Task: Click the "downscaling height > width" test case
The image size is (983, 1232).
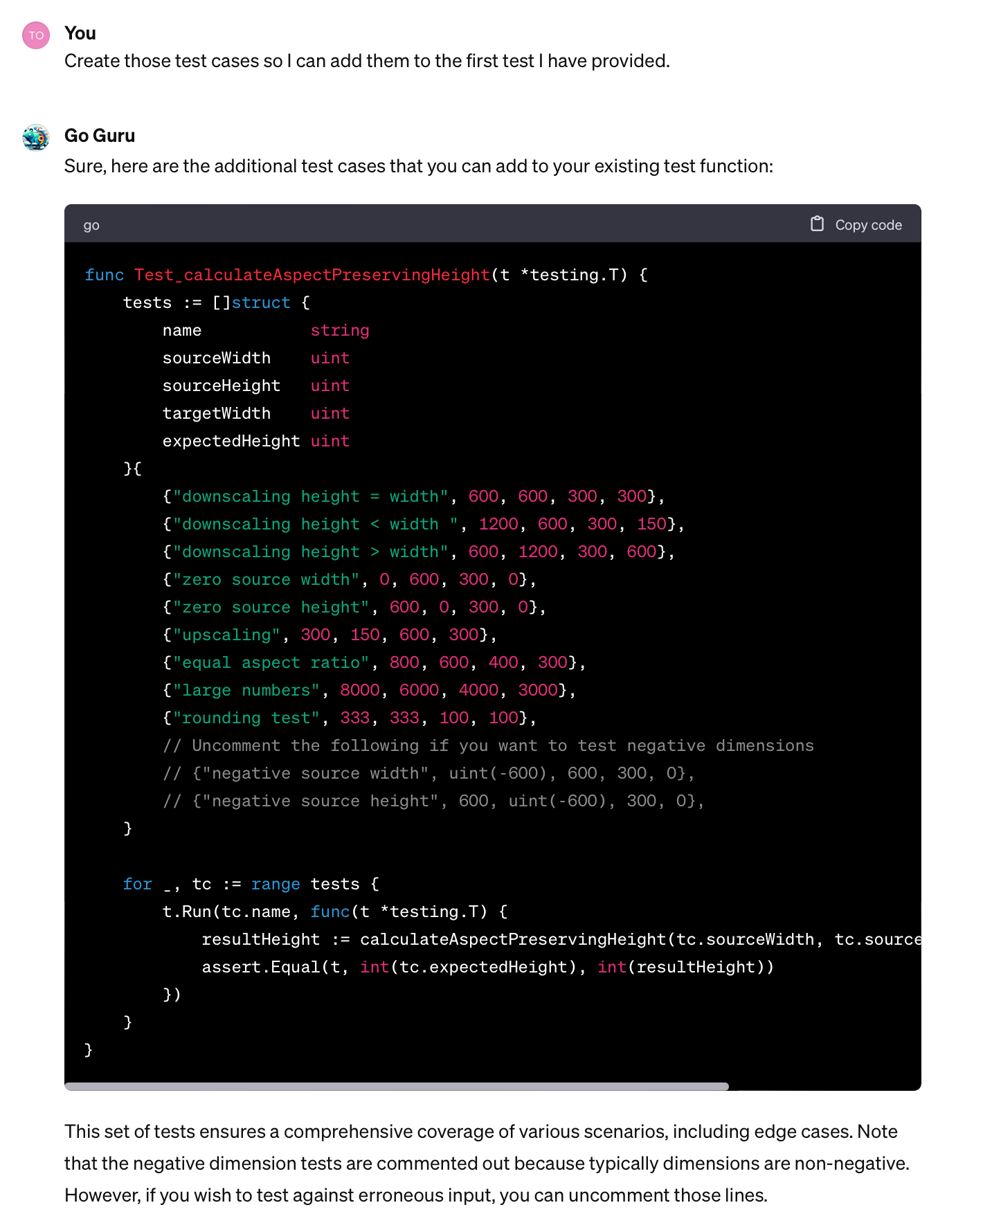Action: coord(419,552)
